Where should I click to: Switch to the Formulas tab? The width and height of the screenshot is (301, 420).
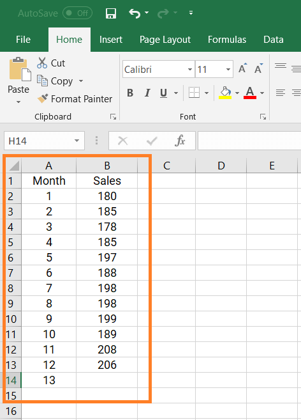click(x=227, y=40)
